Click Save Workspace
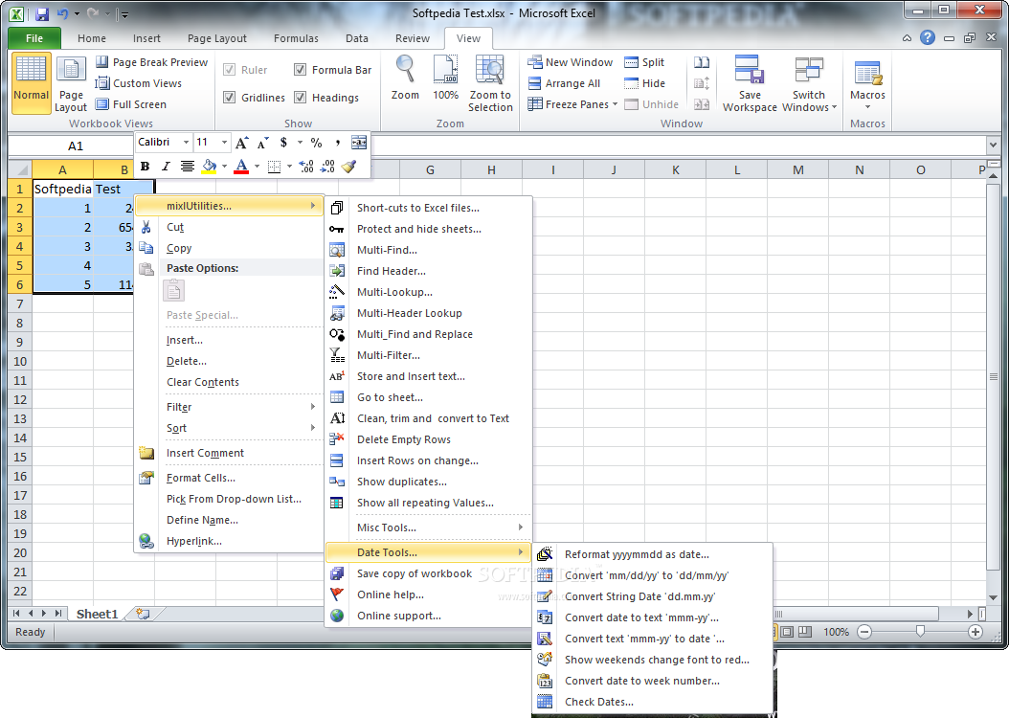 (x=750, y=84)
